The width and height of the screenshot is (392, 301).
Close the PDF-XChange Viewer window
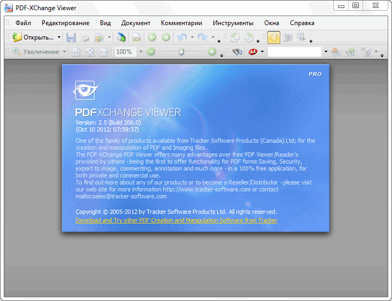tap(375, 6)
